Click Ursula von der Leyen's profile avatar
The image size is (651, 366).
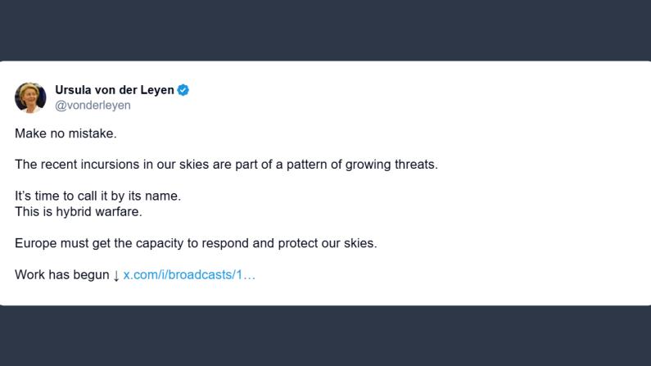[30, 97]
